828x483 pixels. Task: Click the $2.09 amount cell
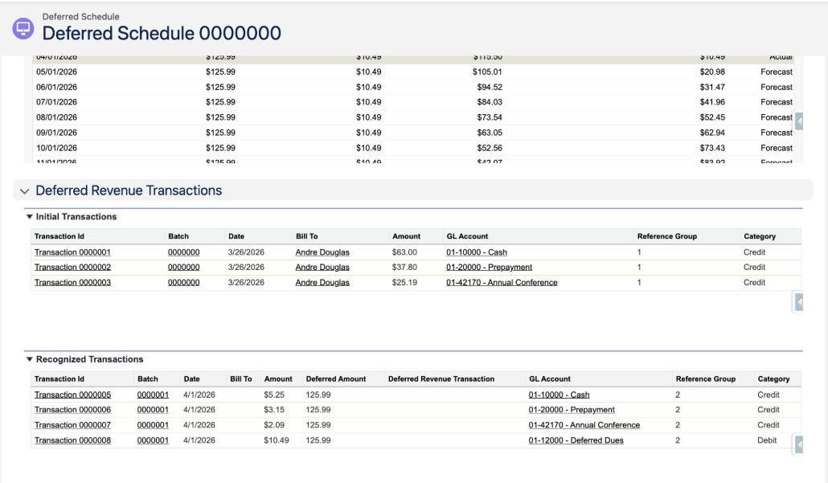pyautogui.click(x=274, y=425)
